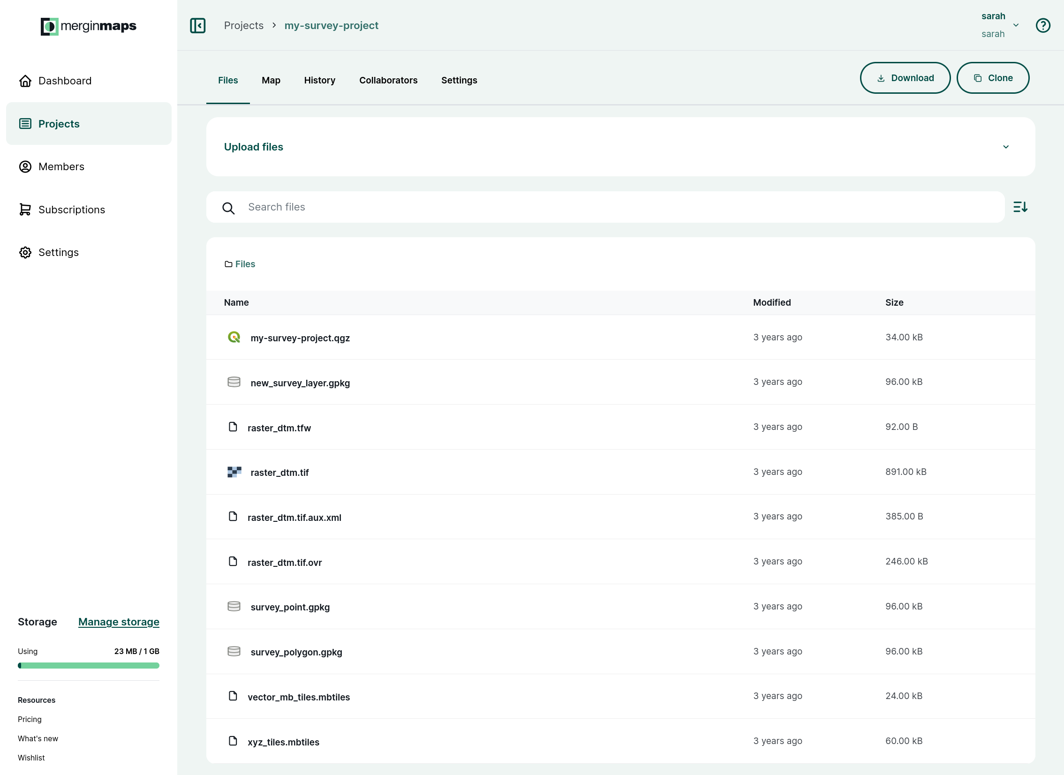Image resolution: width=1064 pixels, height=775 pixels.
Task: Open the Manage storage link
Action: click(119, 622)
